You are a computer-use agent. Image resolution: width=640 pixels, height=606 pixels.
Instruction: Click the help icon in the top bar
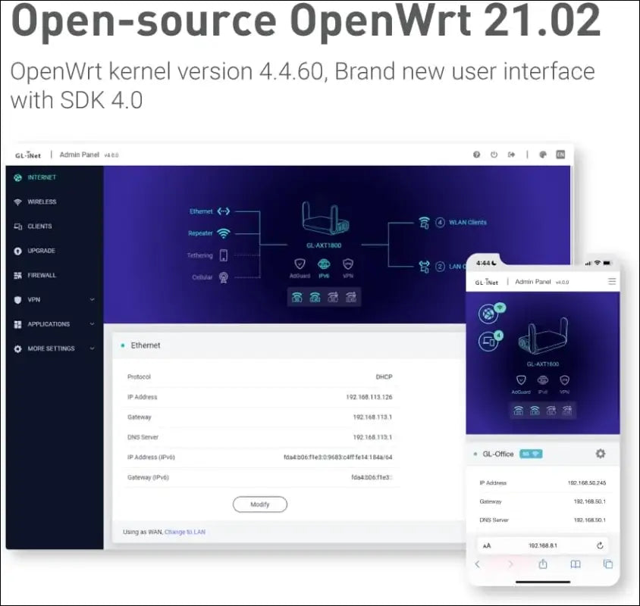[x=477, y=155]
